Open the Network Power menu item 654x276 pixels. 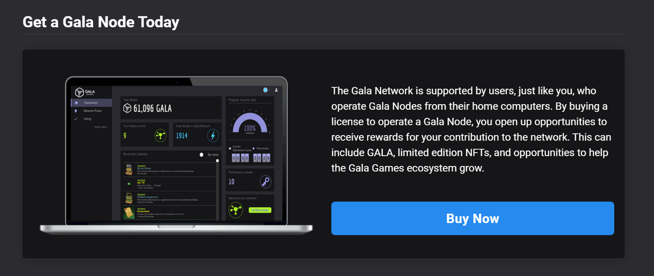[x=92, y=111]
